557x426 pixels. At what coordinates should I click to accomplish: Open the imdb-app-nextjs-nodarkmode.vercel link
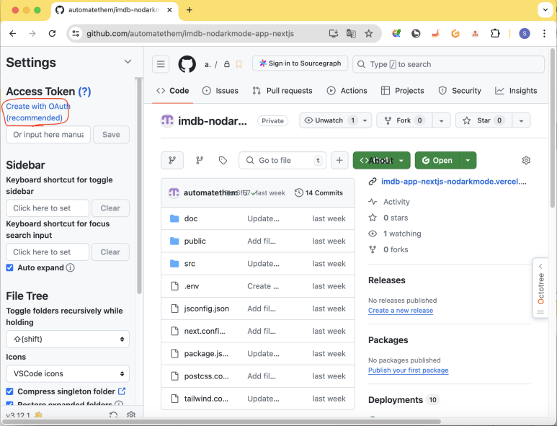[x=454, y=182]
